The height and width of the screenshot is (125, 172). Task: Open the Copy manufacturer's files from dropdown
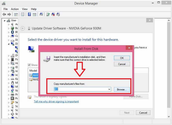coord(109,89)
